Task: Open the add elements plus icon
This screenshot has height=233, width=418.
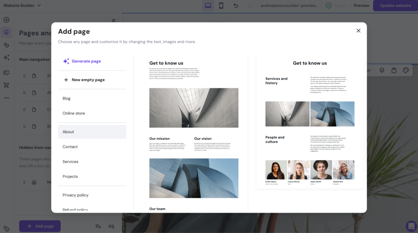Action: (x=7, y=20)
